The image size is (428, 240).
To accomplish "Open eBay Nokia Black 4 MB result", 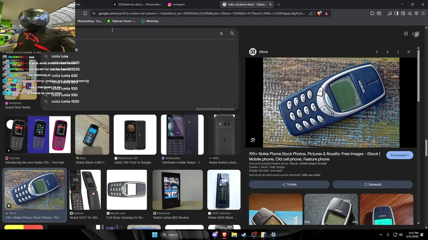I will pyautogui.click(x=92, y=135).
